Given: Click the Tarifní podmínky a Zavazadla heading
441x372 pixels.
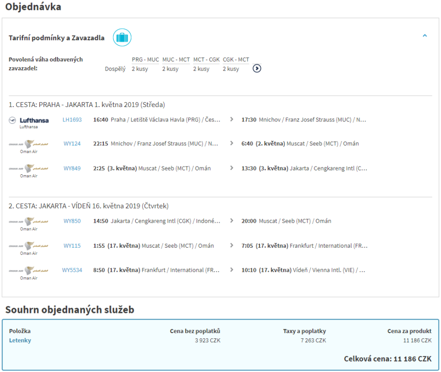Looking at the screenshot, I should point(57,38).
